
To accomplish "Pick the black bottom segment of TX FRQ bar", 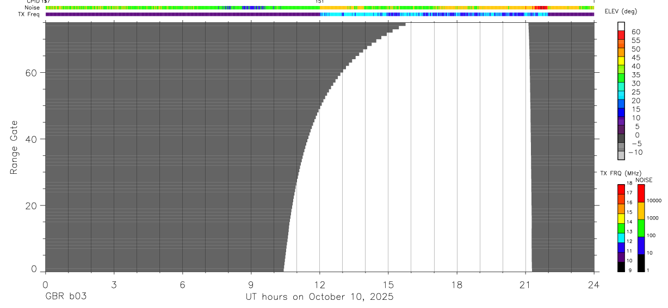I will pos(621,267).
